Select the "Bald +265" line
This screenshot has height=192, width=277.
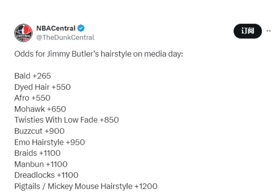[x=33, y=76]
